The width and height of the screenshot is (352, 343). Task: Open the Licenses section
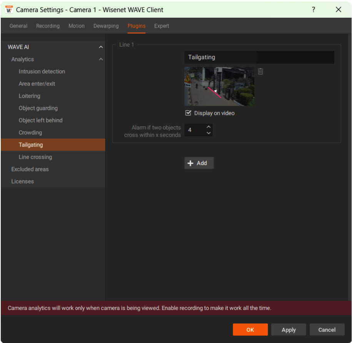click(x=53, y=181)
